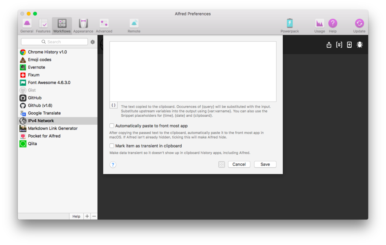
Task: Open the Advanced preferences tab
Action: click(x=104, y=26)
